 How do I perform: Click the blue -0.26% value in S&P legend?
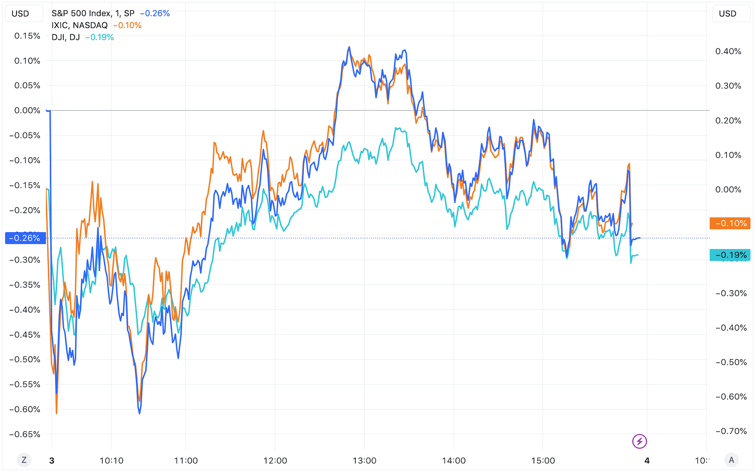tap(155, 14)
